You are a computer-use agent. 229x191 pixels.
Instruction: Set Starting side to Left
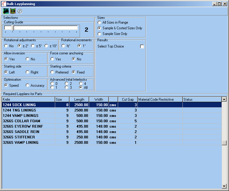pyautogui.click(x=6, y=72)
